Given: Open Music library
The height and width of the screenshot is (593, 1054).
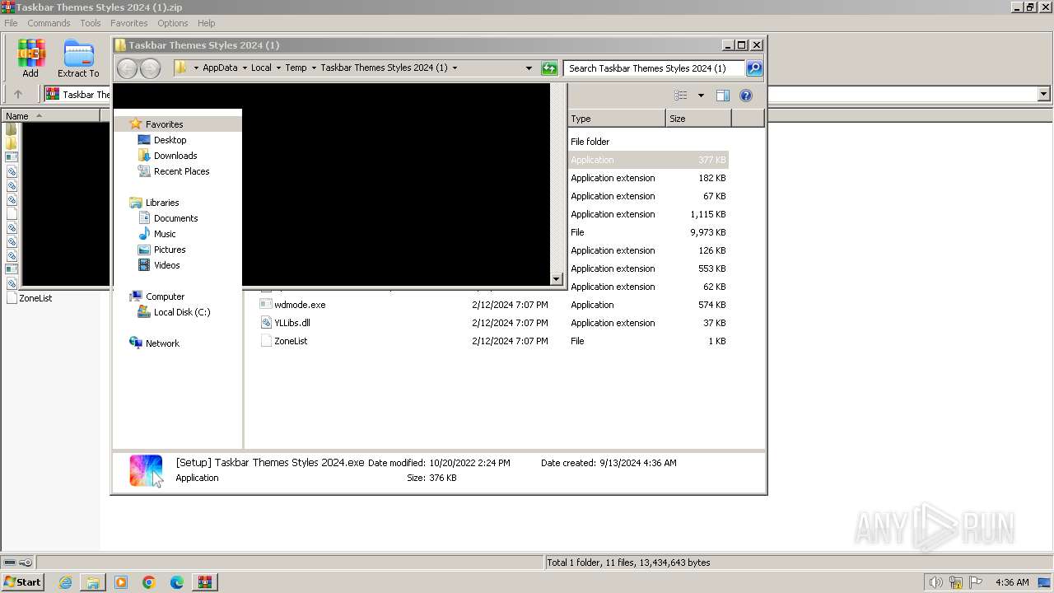Looking at the screenshot, I should [x=165, y=234].
